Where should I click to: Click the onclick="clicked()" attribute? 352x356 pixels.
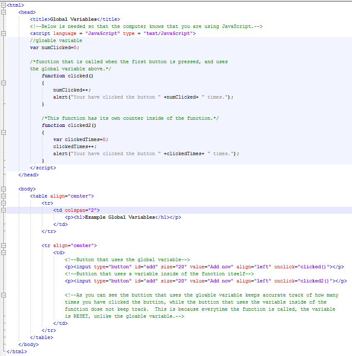click(302, 267)
